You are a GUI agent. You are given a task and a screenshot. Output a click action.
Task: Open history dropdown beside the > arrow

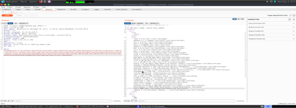tap(36, 15)
